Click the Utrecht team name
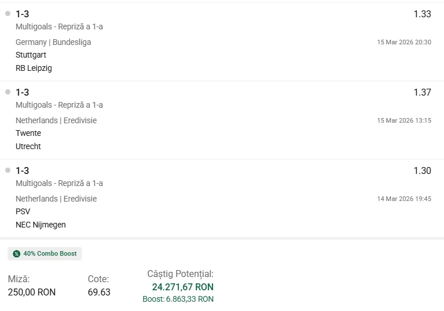Image resolution: width=444 pixels, height=311 pixels. [28, 146]
